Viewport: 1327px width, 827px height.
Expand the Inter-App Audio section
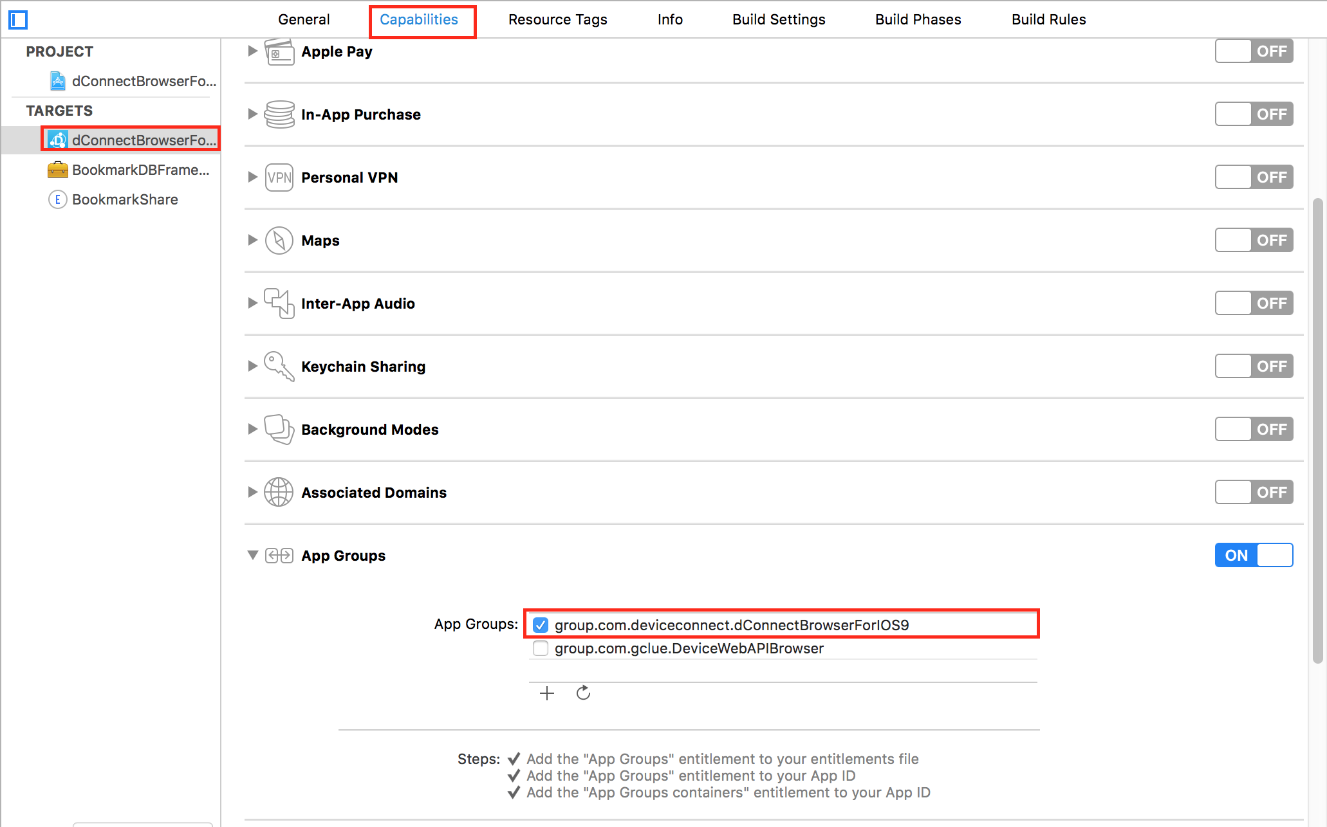tap(252, 304)
